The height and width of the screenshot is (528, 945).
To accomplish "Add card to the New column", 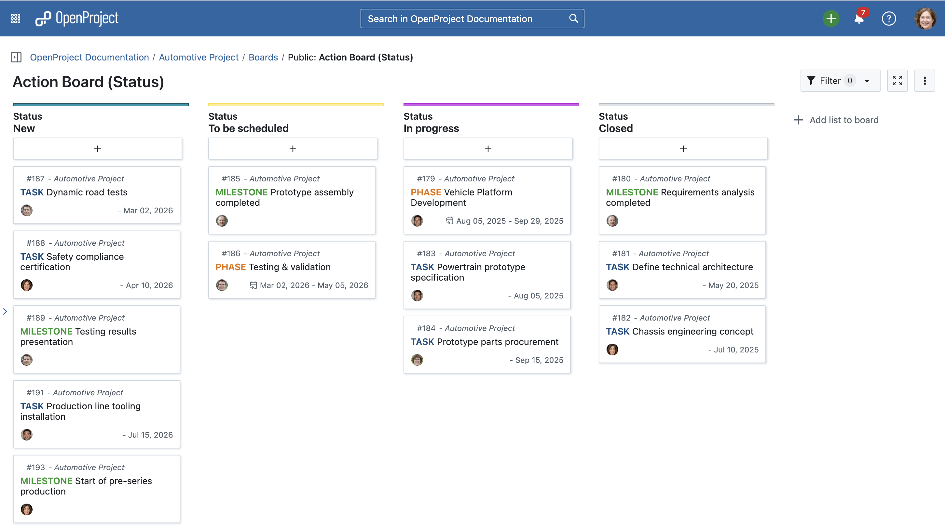I will pyautogui.click(x=98, y=149).
